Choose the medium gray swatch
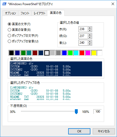Viewport: 117px width, 137px height. click(58, 53)
